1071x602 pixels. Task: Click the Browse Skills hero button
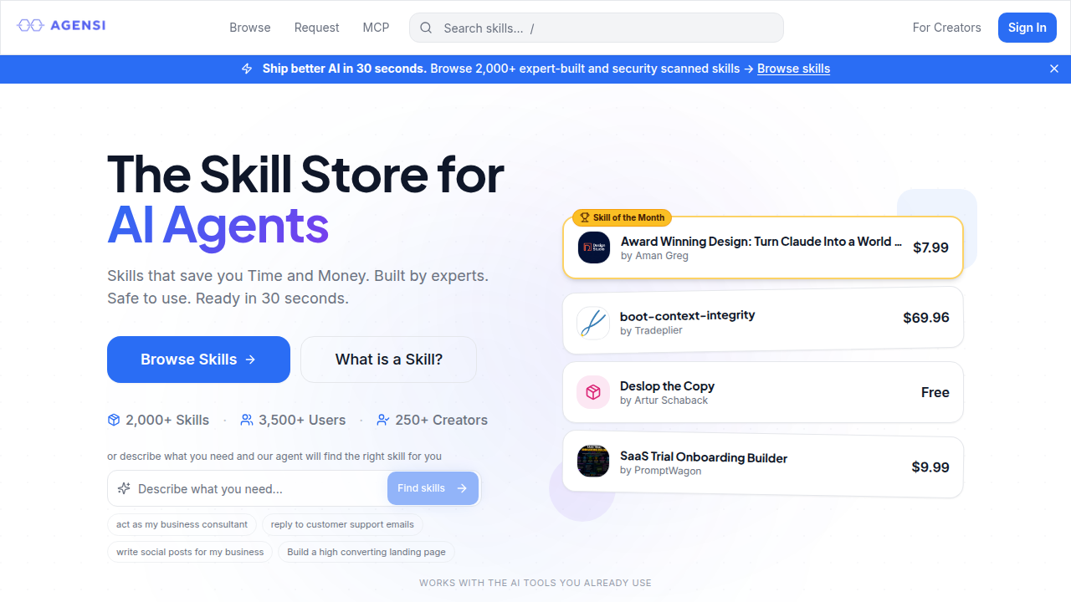(x=198, y=360)
